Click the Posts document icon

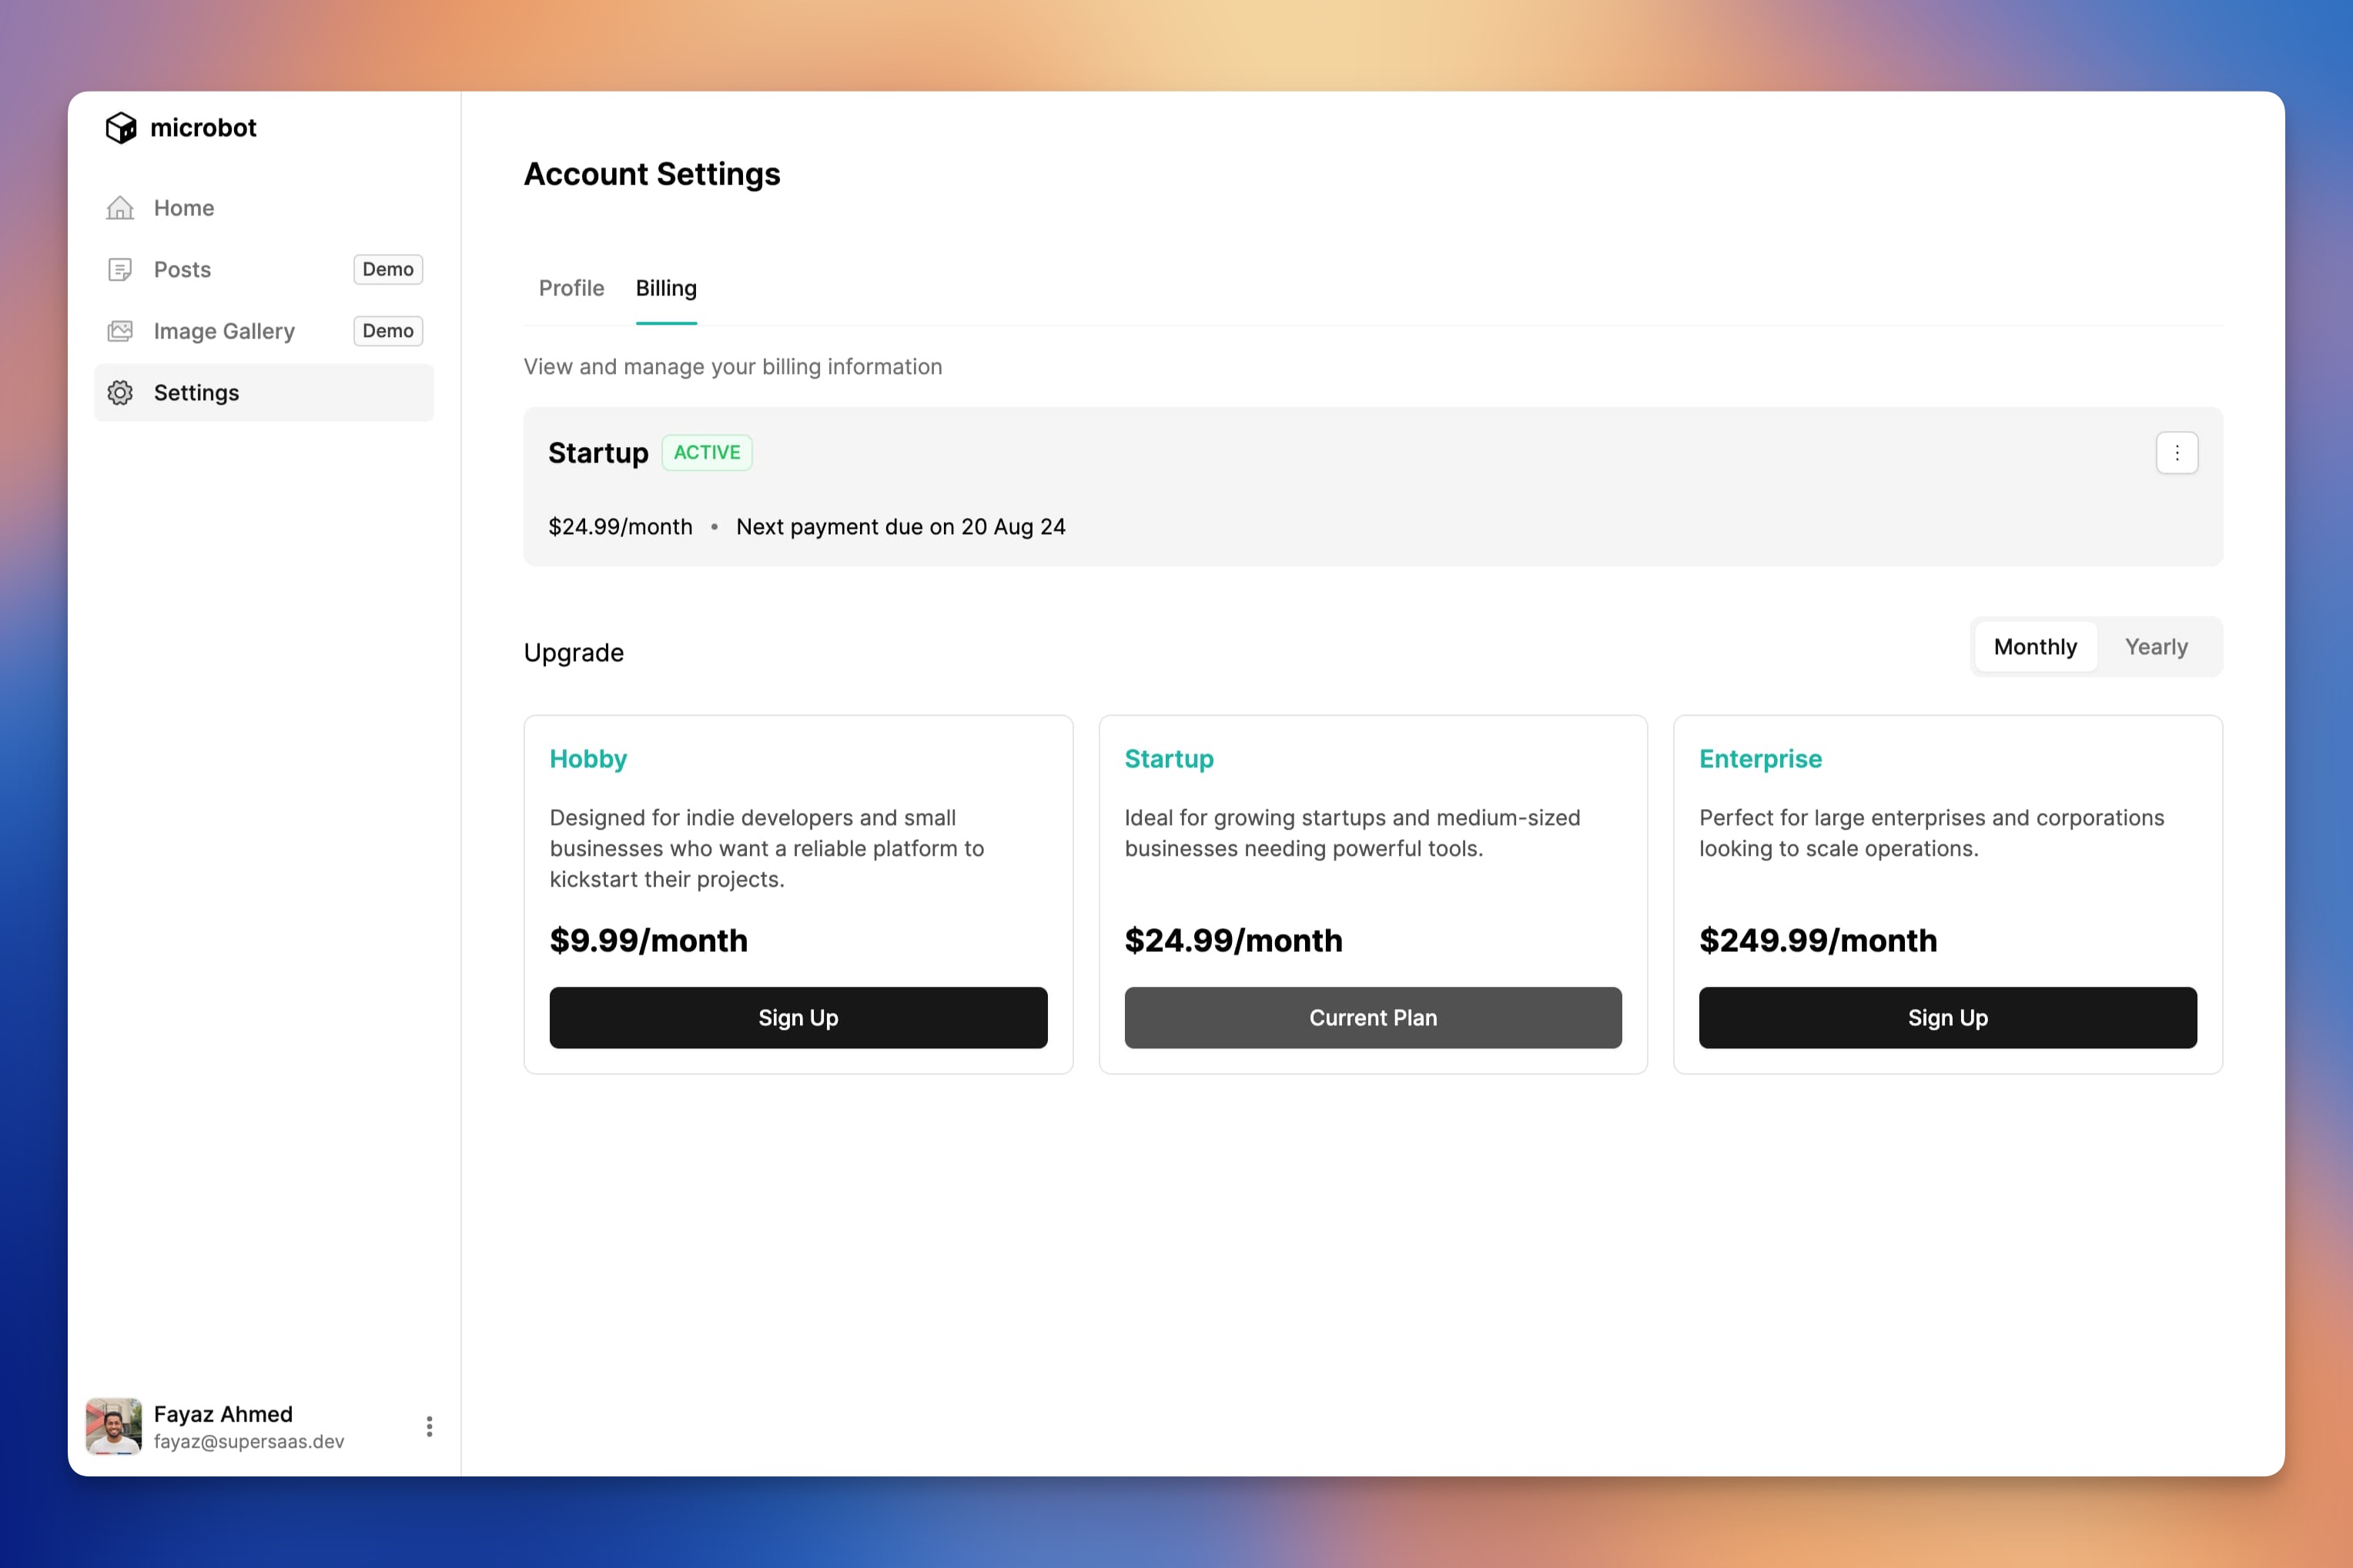click(120, 270)
